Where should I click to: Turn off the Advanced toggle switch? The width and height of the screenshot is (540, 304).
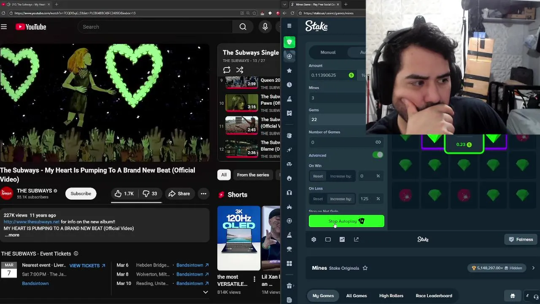pyautogui.click(x=378, y=155)
